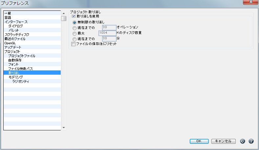
Task: Choose the 現在までの オペレーション radio option
Action: click(75, 28)
